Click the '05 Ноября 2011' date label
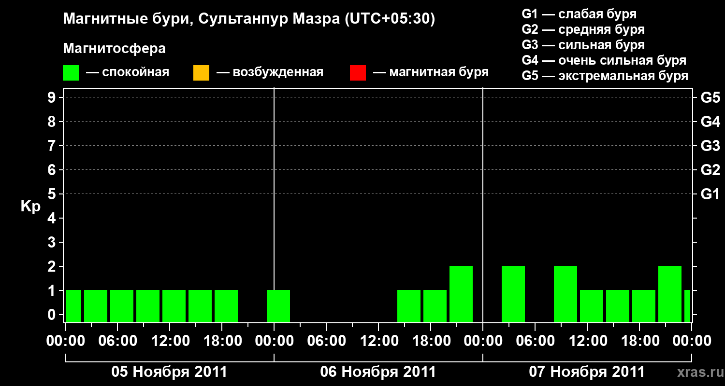 coord(169,372)
